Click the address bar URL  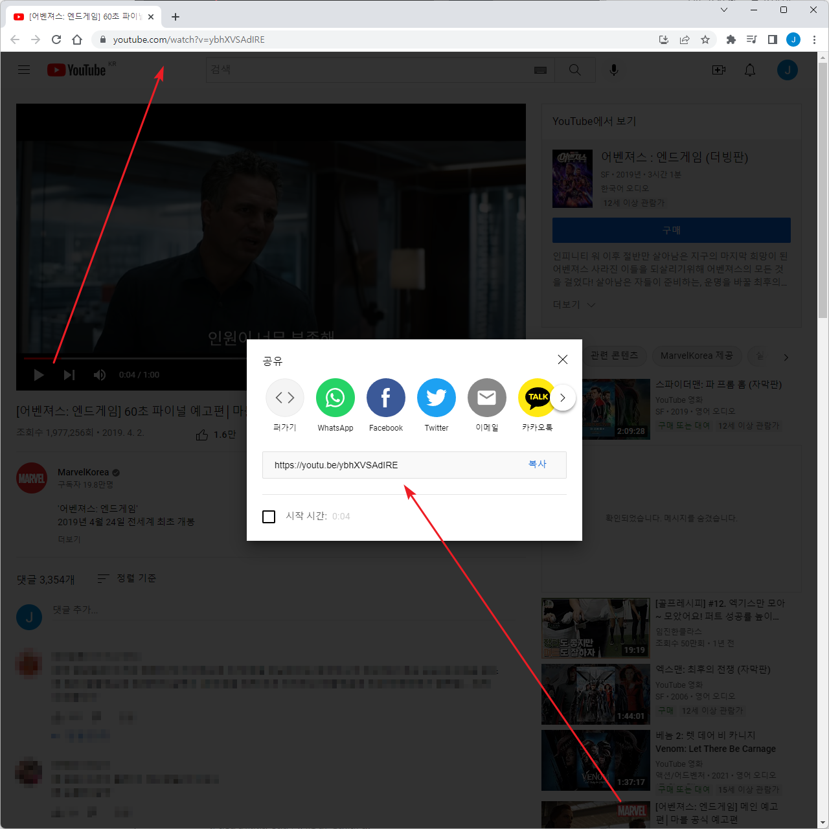pyautogui.click(x=189, y=40)
